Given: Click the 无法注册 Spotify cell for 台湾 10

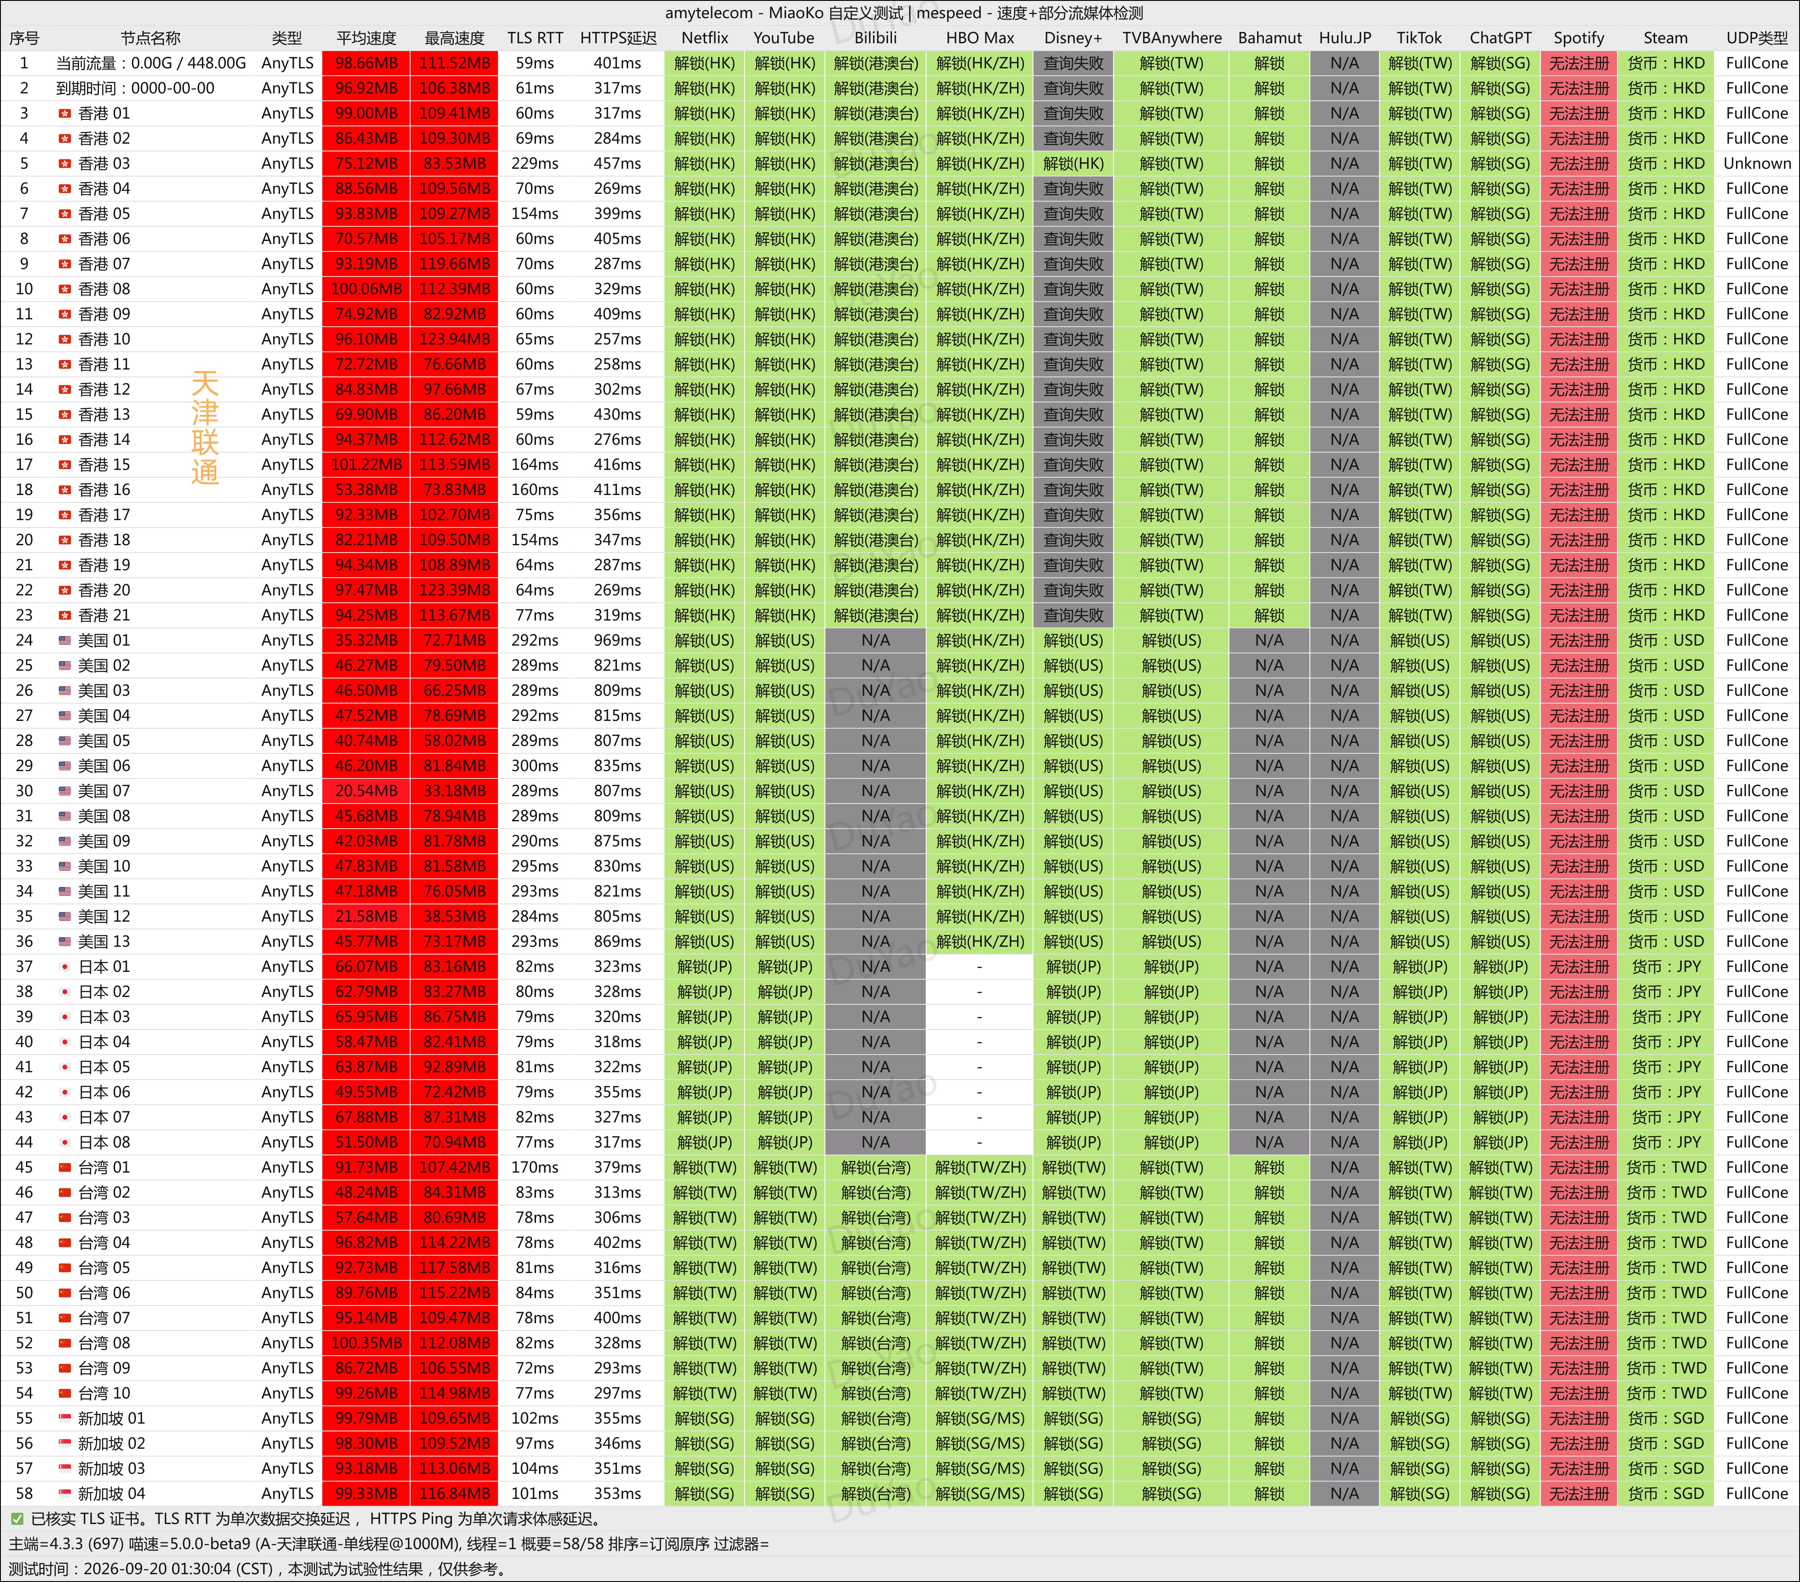Looking at the screenshot, I should tap(1579, 1393).
